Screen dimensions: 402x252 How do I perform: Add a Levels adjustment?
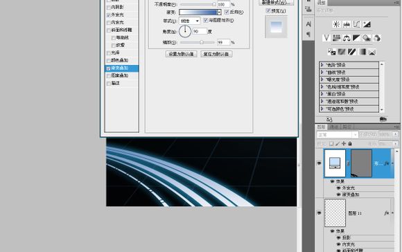[347, 24]
